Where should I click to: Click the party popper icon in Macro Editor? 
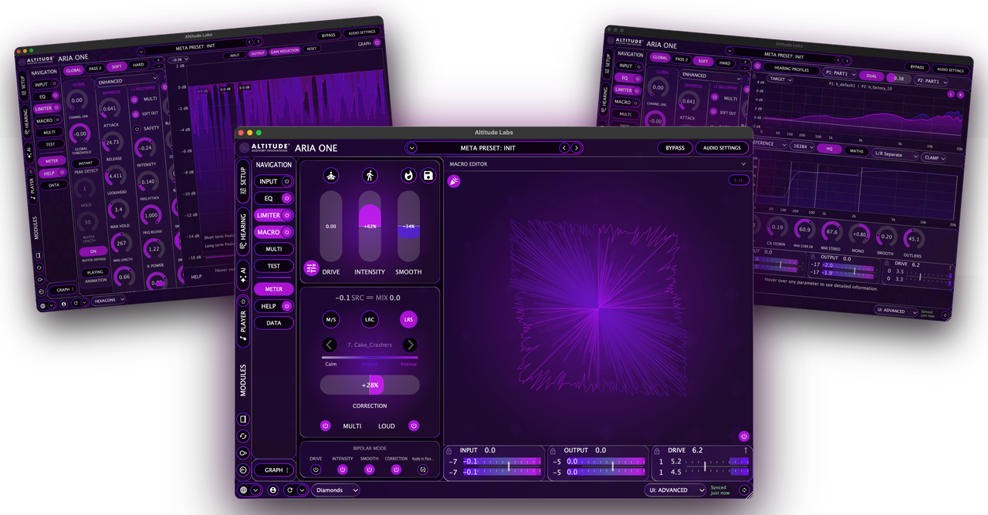(454, 181)
